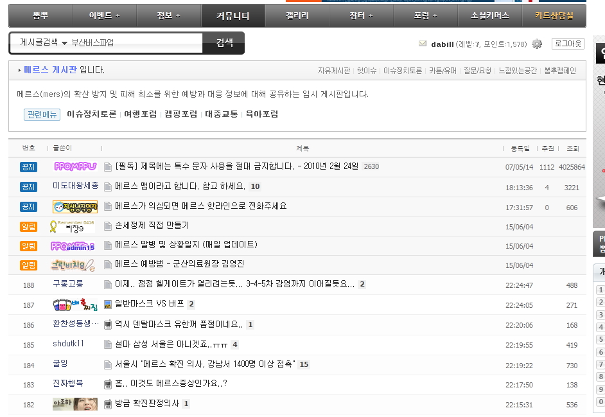Click the PPOMPPU author logo in first notice
This screenshot has width=605, height=417.
[x=75, y=166]
